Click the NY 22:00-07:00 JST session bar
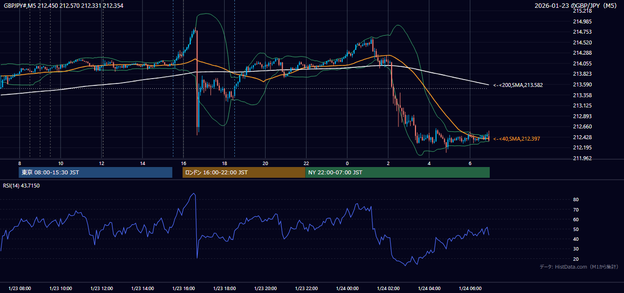Viewport: 624px width, 293px height. 397,172
